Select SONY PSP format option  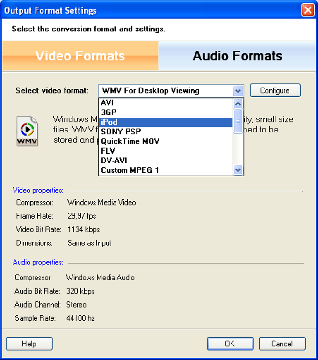(166, 132)
